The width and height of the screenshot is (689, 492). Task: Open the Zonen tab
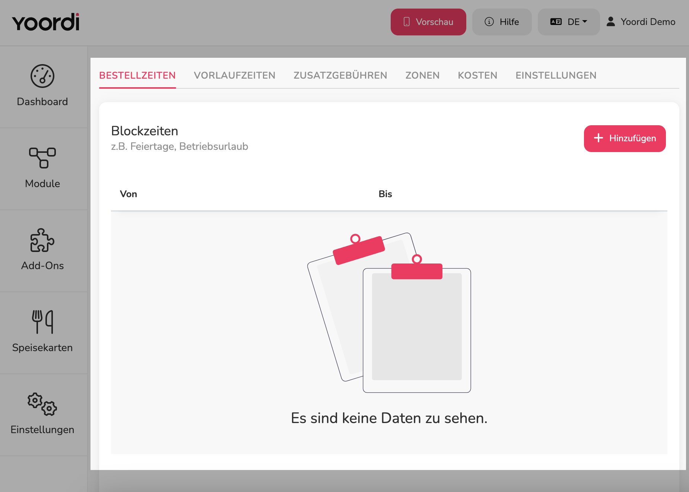pos(423,75)
